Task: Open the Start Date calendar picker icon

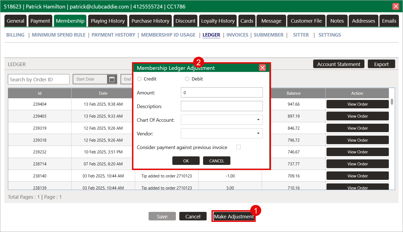Action: pyautogui.click(x=112, y=79)
